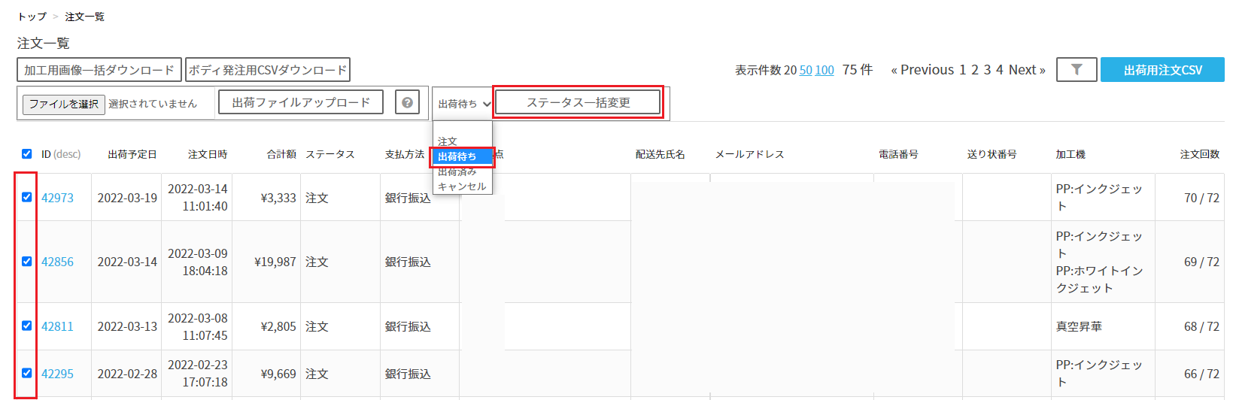
Task: Choose 出荷待ち option in the status list
Action: 463,156
